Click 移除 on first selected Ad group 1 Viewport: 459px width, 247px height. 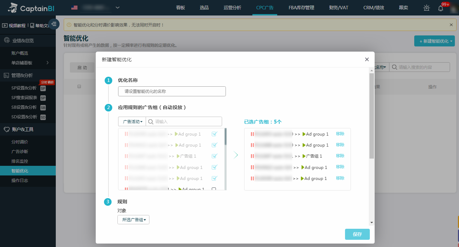[x=340, y=134]
